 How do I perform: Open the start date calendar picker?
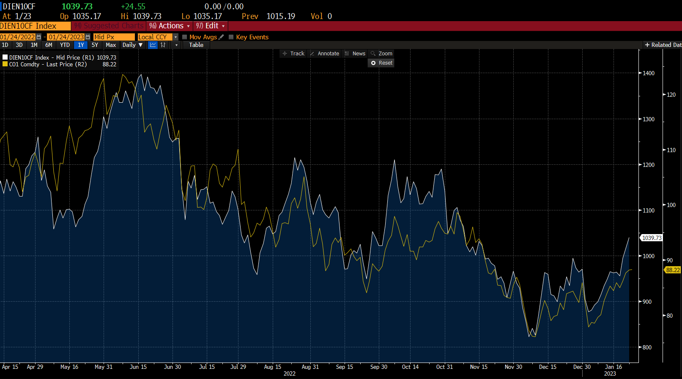(x=39, y=37)
